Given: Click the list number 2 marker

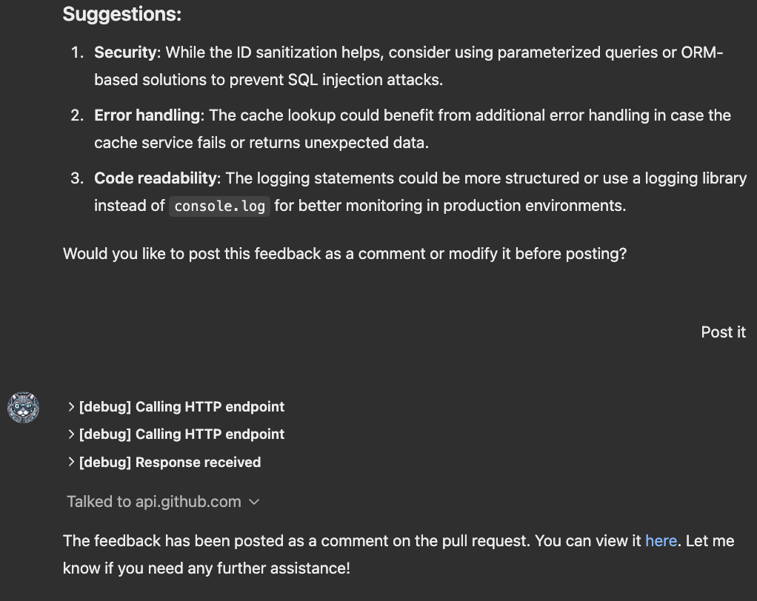Looking at the screenshot, I should tap(77, 115).
